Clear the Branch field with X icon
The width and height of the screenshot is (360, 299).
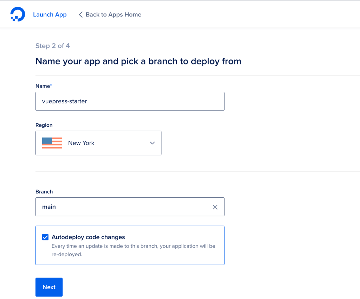(x=215, y=207)
